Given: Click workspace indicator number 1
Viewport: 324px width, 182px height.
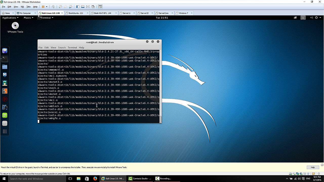Looking at the screenshot, I should tap(303, 18).
